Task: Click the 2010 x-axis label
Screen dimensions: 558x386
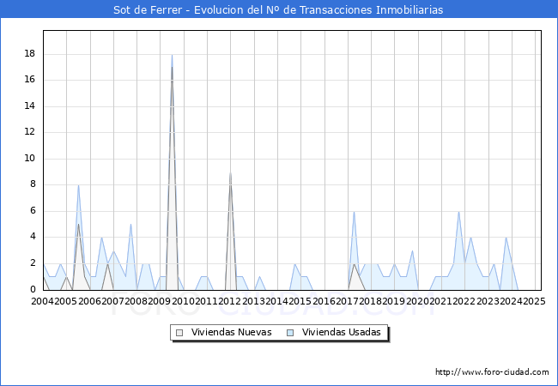Action: [183, 301]
